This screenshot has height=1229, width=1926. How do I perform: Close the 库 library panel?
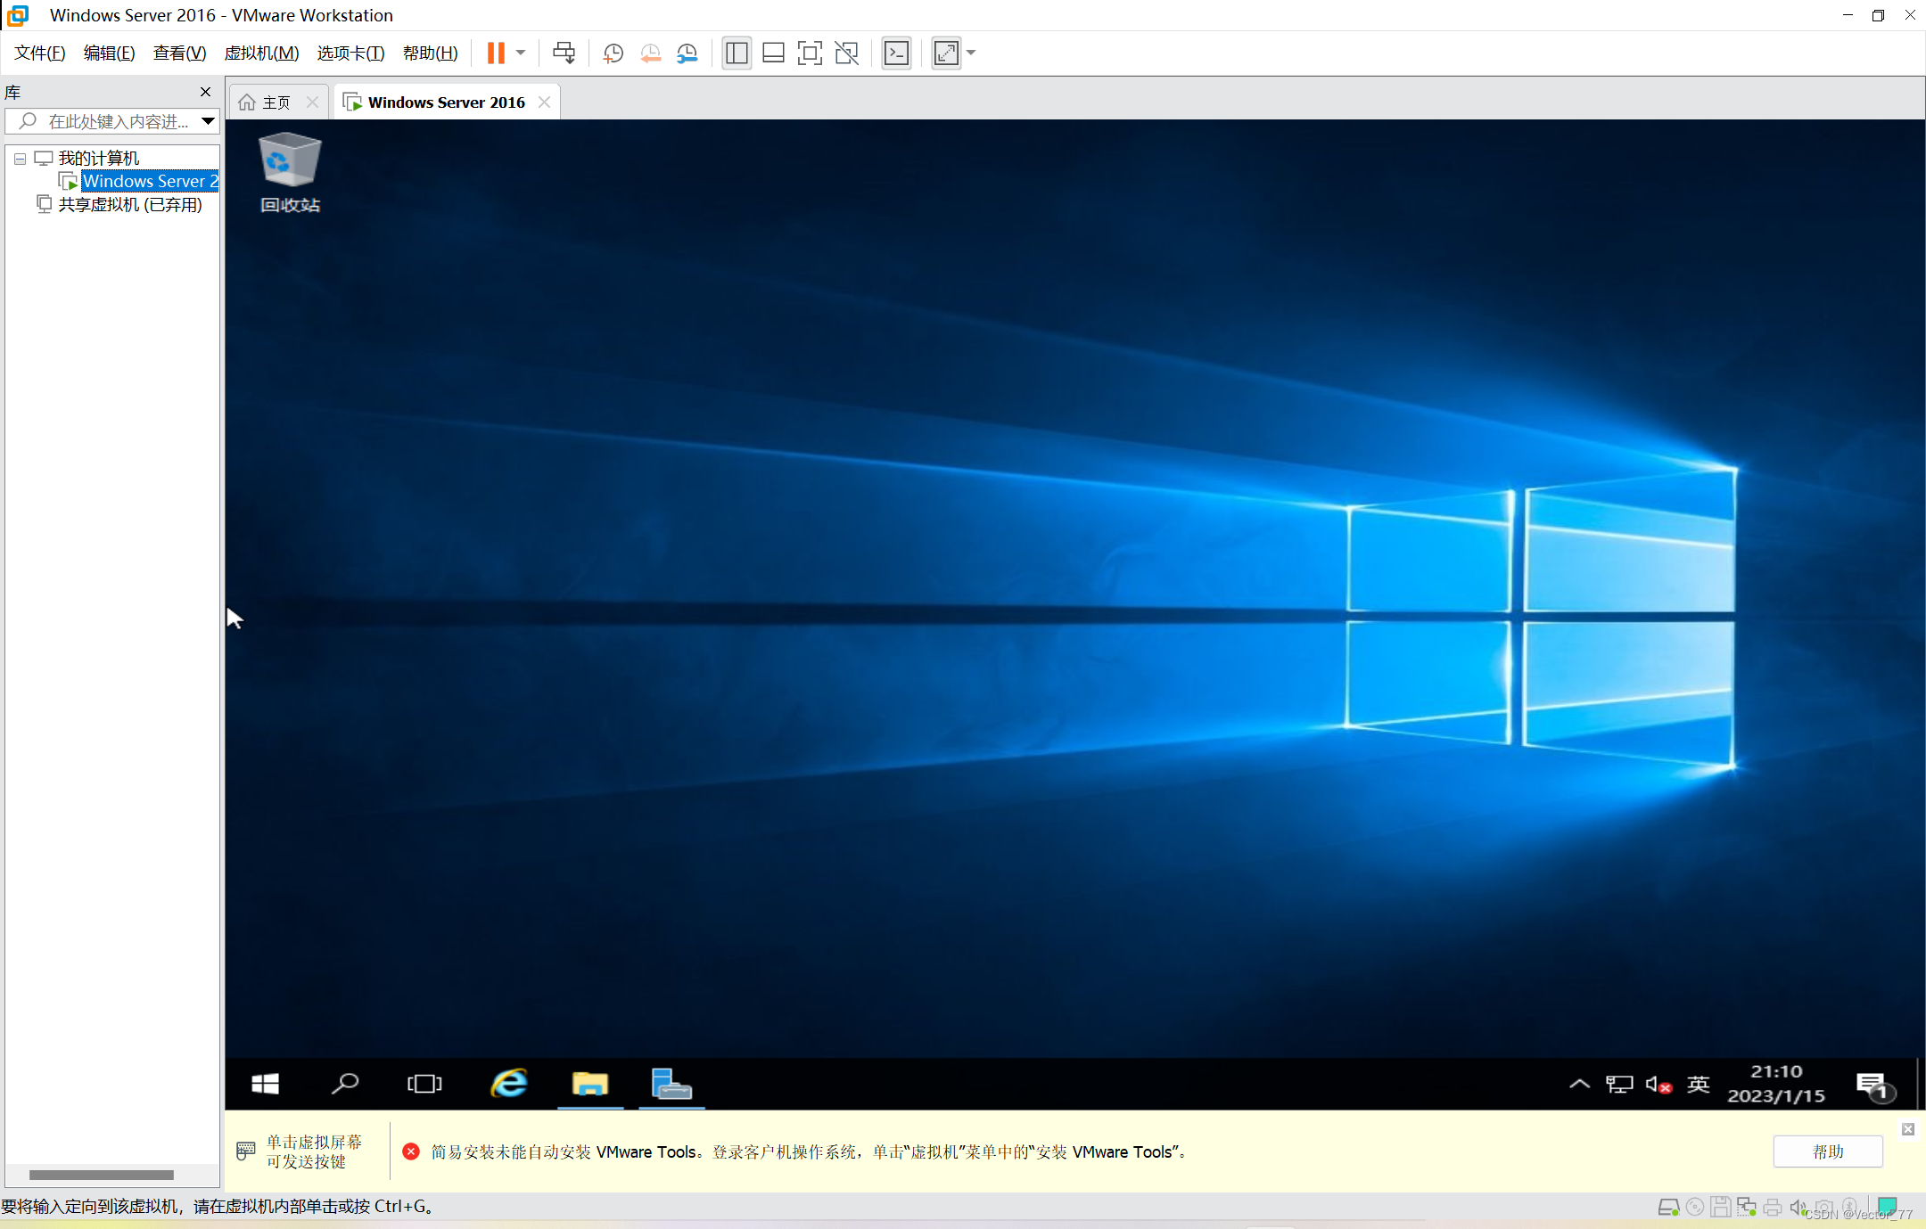205,92
